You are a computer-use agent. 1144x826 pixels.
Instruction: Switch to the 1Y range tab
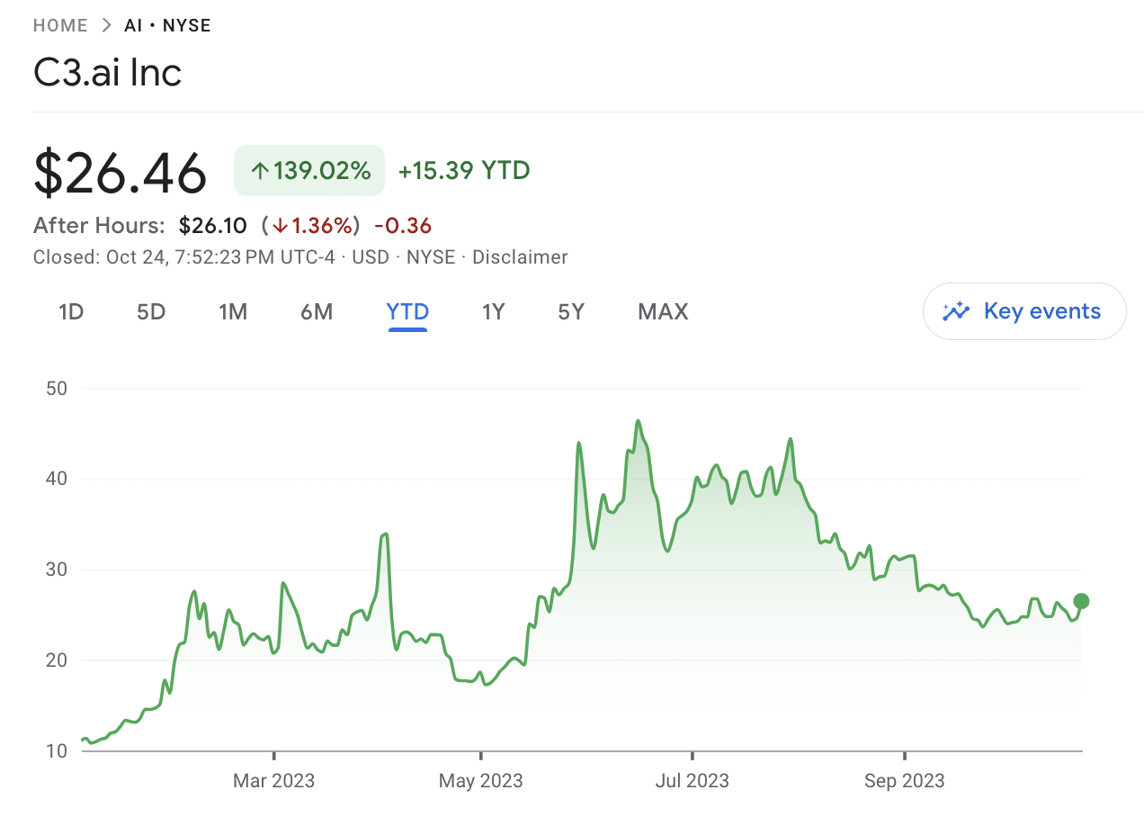(494, 312)
